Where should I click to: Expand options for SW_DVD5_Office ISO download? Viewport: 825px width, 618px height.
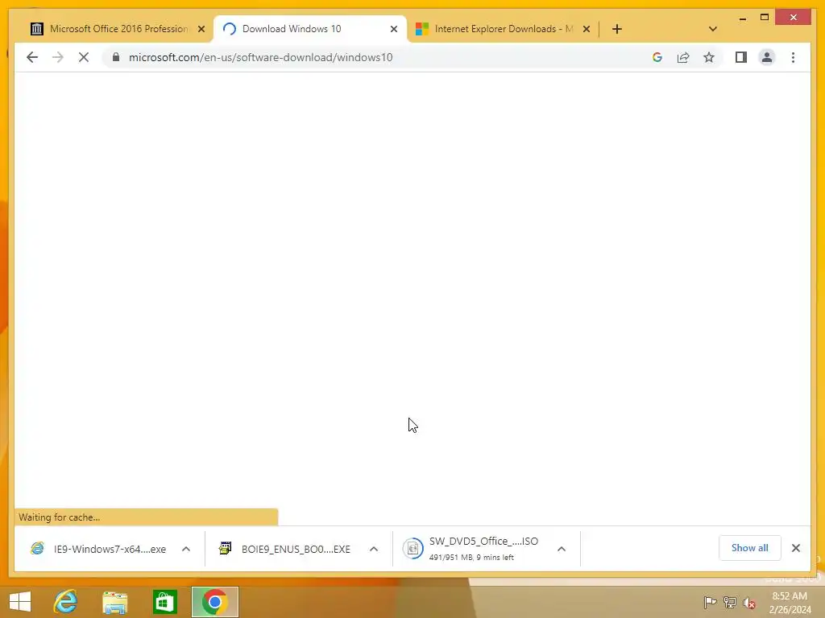coord(562,549)
